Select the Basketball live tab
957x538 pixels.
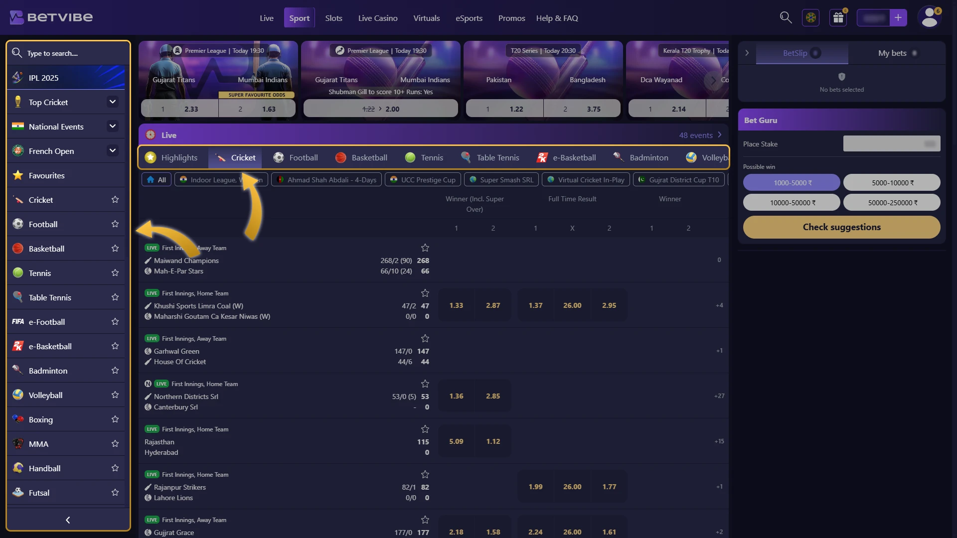click(x=361, y=157)
